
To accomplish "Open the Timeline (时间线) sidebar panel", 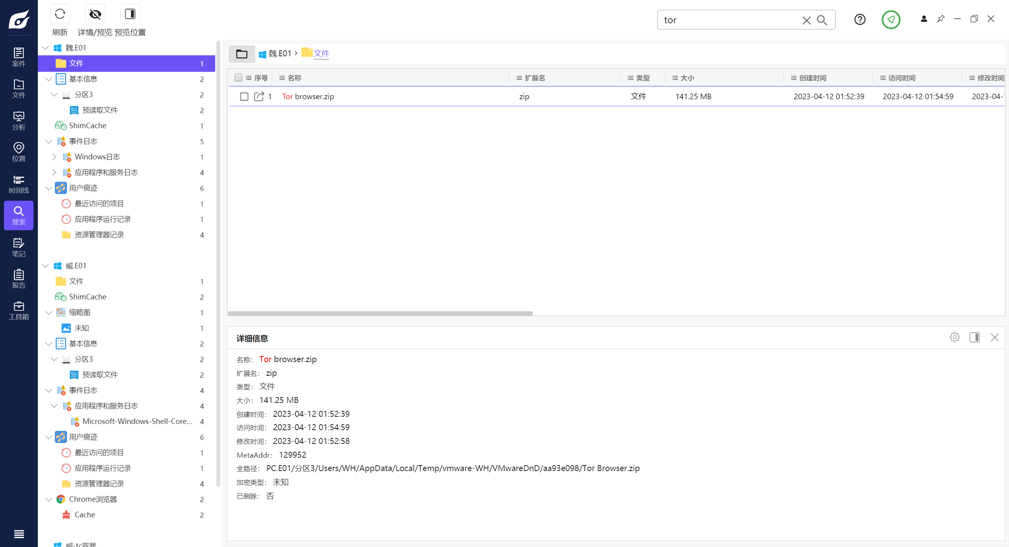I will pyautogui.click(x=19, y=184).
